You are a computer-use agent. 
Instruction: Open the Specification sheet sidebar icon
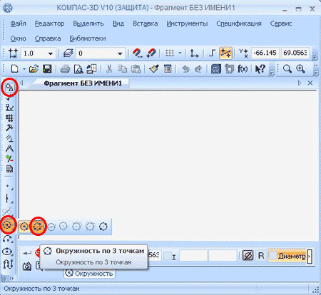pyautogui.click(x=9, y=169)
